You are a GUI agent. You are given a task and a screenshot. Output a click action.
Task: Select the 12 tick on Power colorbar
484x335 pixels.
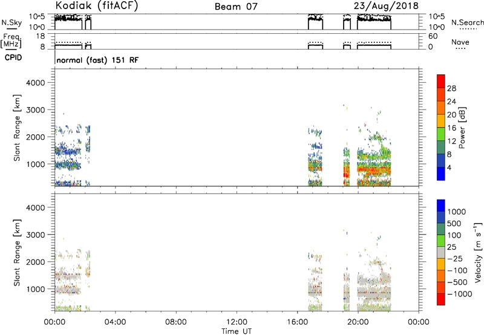point(451,141)
